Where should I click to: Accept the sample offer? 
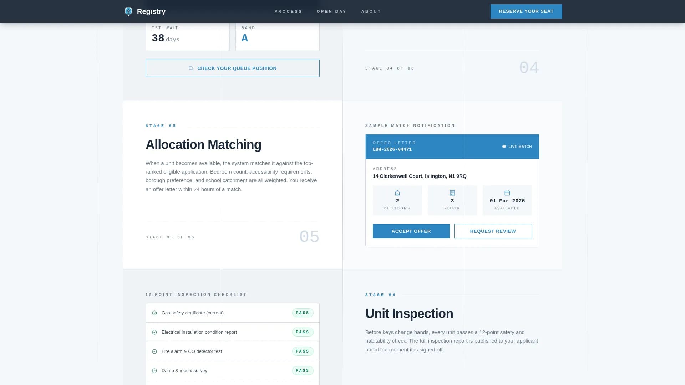[411, 231]
